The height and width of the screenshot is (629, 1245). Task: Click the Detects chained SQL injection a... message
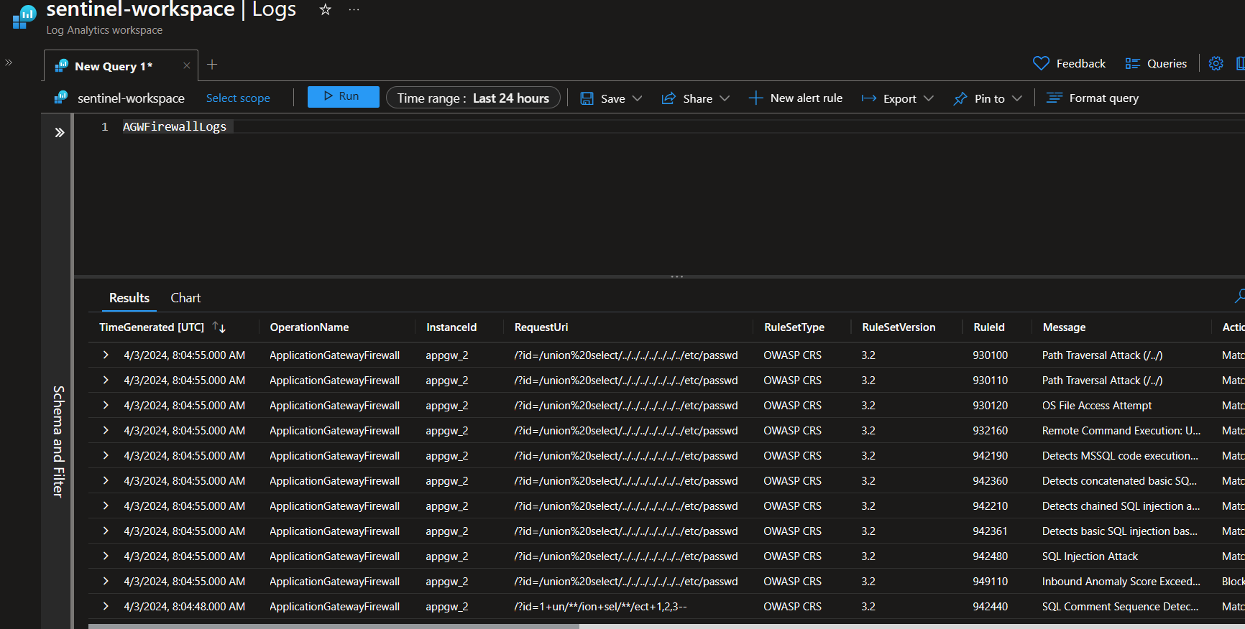pos(1121,506)
